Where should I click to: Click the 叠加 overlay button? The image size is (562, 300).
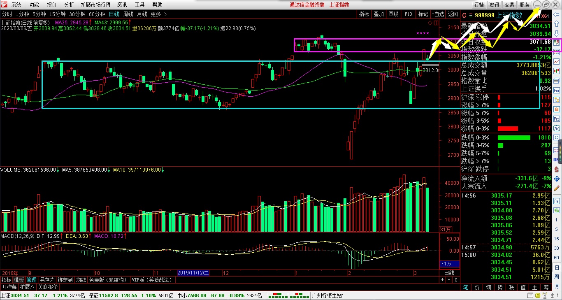tap(379, 14)
